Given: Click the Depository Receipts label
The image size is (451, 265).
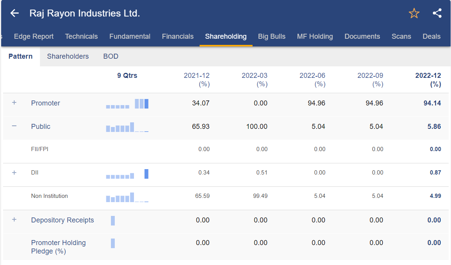Looking at the screenshot, I should 63,220.
